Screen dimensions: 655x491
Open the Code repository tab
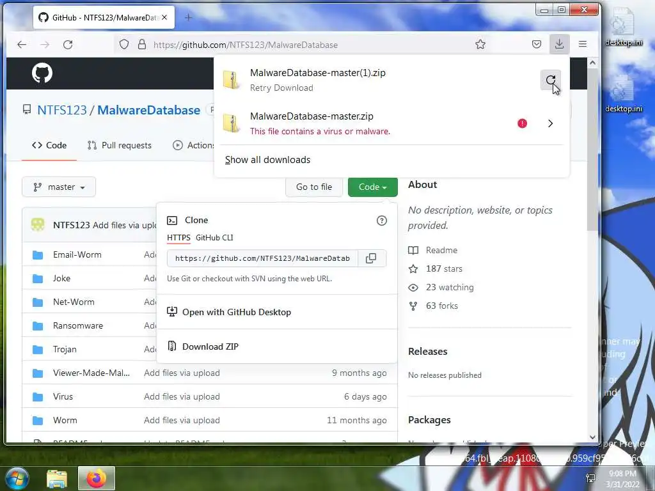pyautogui.click(x=49, y=145)
